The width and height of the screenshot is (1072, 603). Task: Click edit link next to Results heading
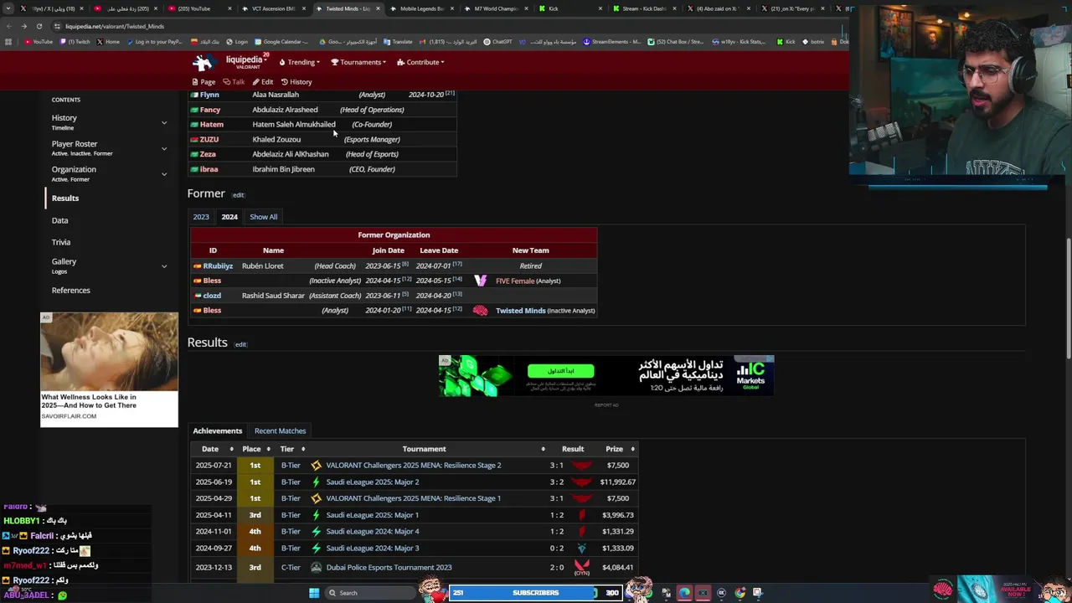(x=240, y=344)
